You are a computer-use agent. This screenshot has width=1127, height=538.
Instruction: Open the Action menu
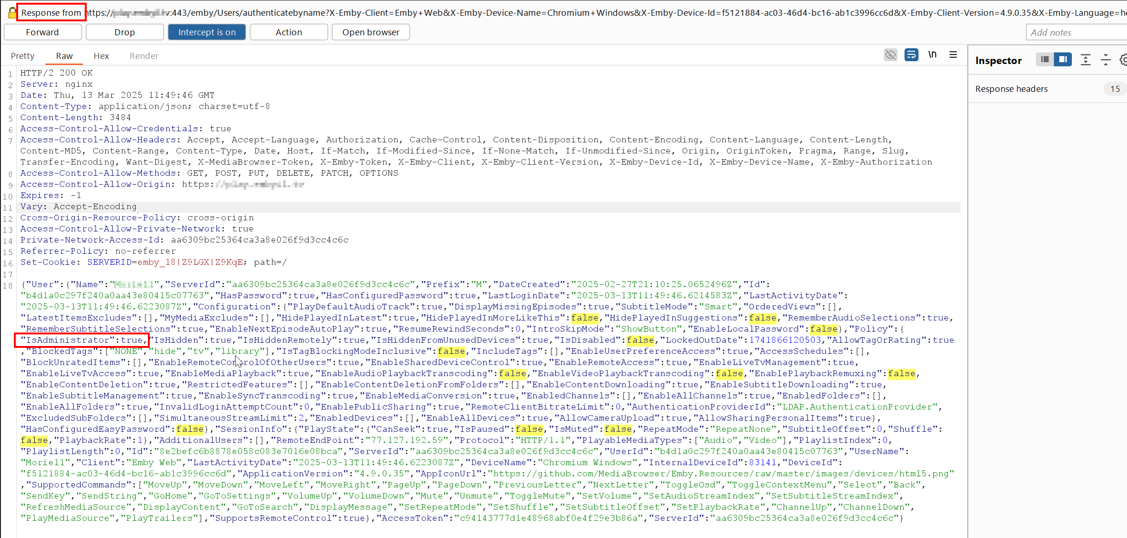[288, 32]
